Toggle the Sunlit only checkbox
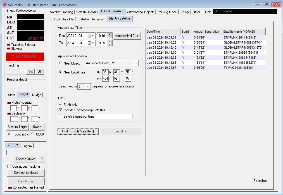Screen dimensions: 283x195 coord(60,104)
